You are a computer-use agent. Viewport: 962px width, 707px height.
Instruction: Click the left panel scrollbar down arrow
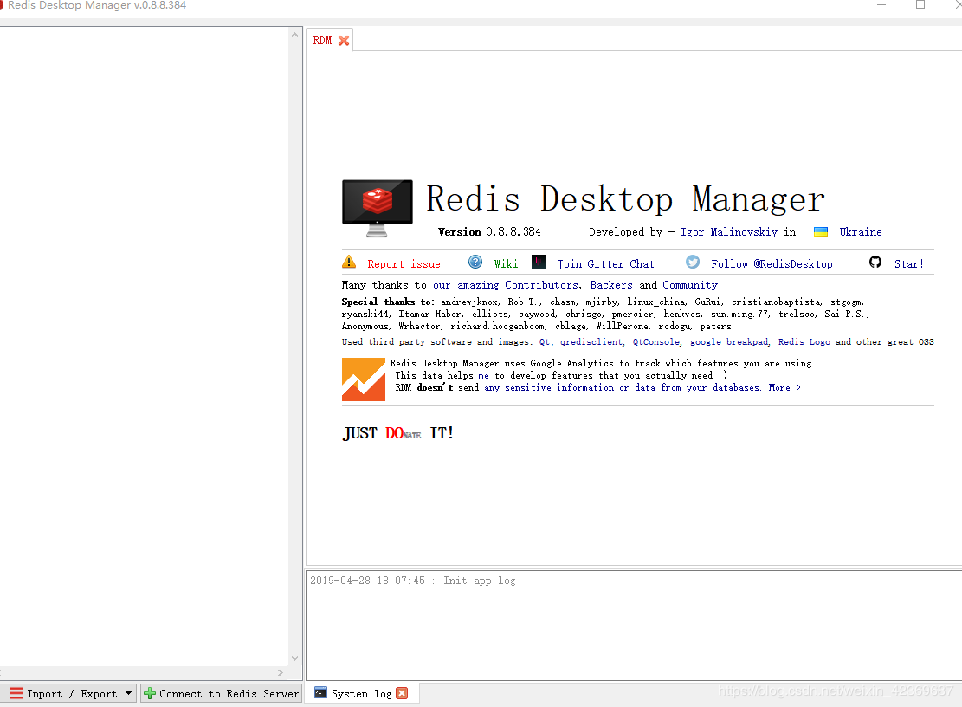(x=295, y=657)
